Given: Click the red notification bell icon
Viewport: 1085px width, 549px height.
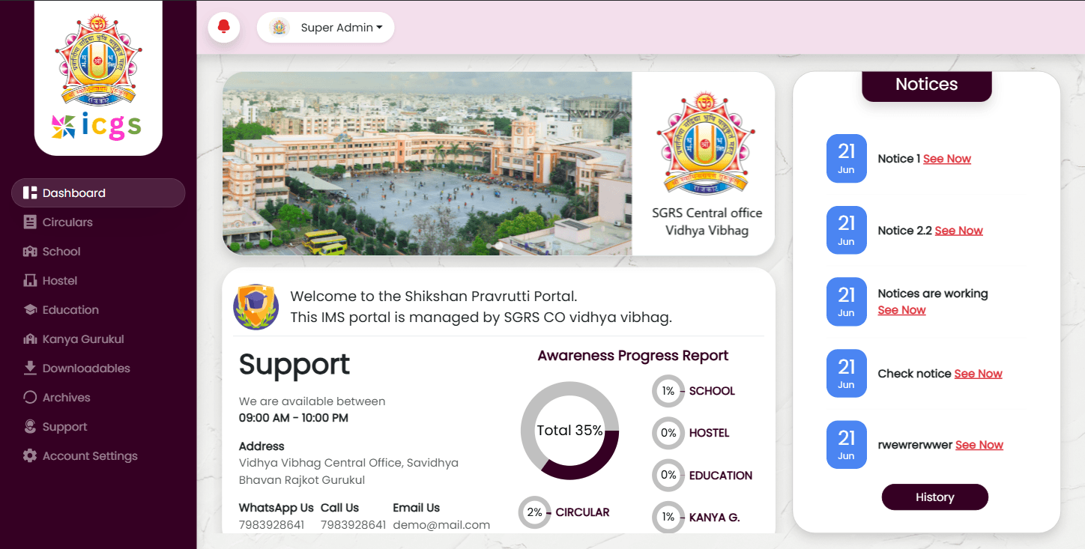Looking at the screenshot, I should point(223,28).
